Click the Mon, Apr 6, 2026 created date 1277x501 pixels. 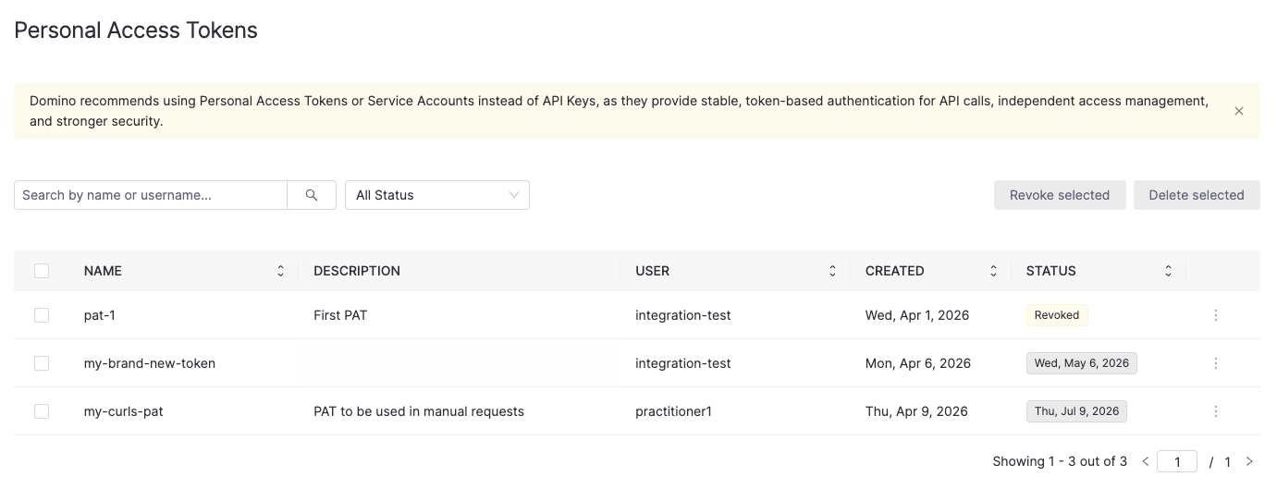918,363
